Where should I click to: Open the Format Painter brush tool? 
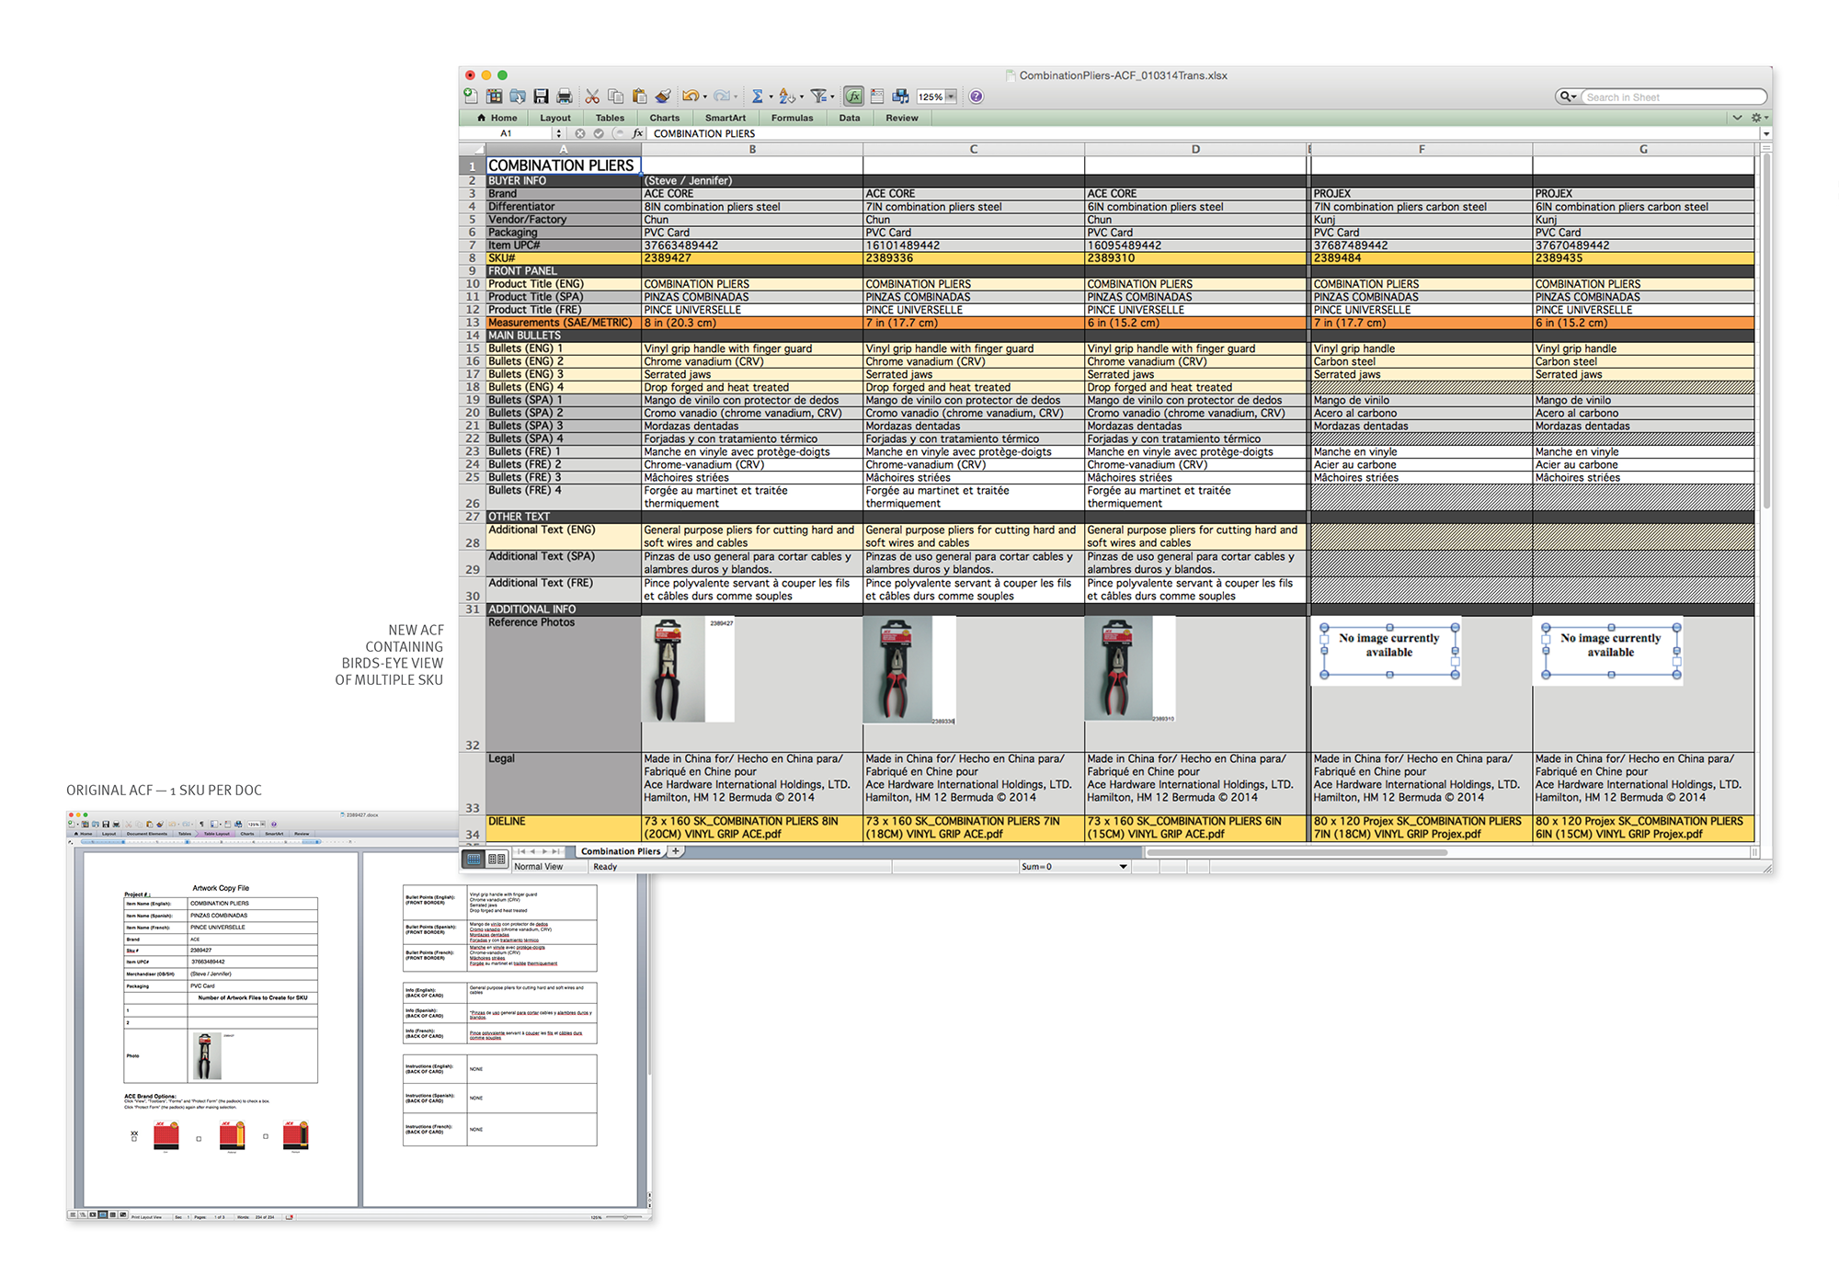pos(663,96)
